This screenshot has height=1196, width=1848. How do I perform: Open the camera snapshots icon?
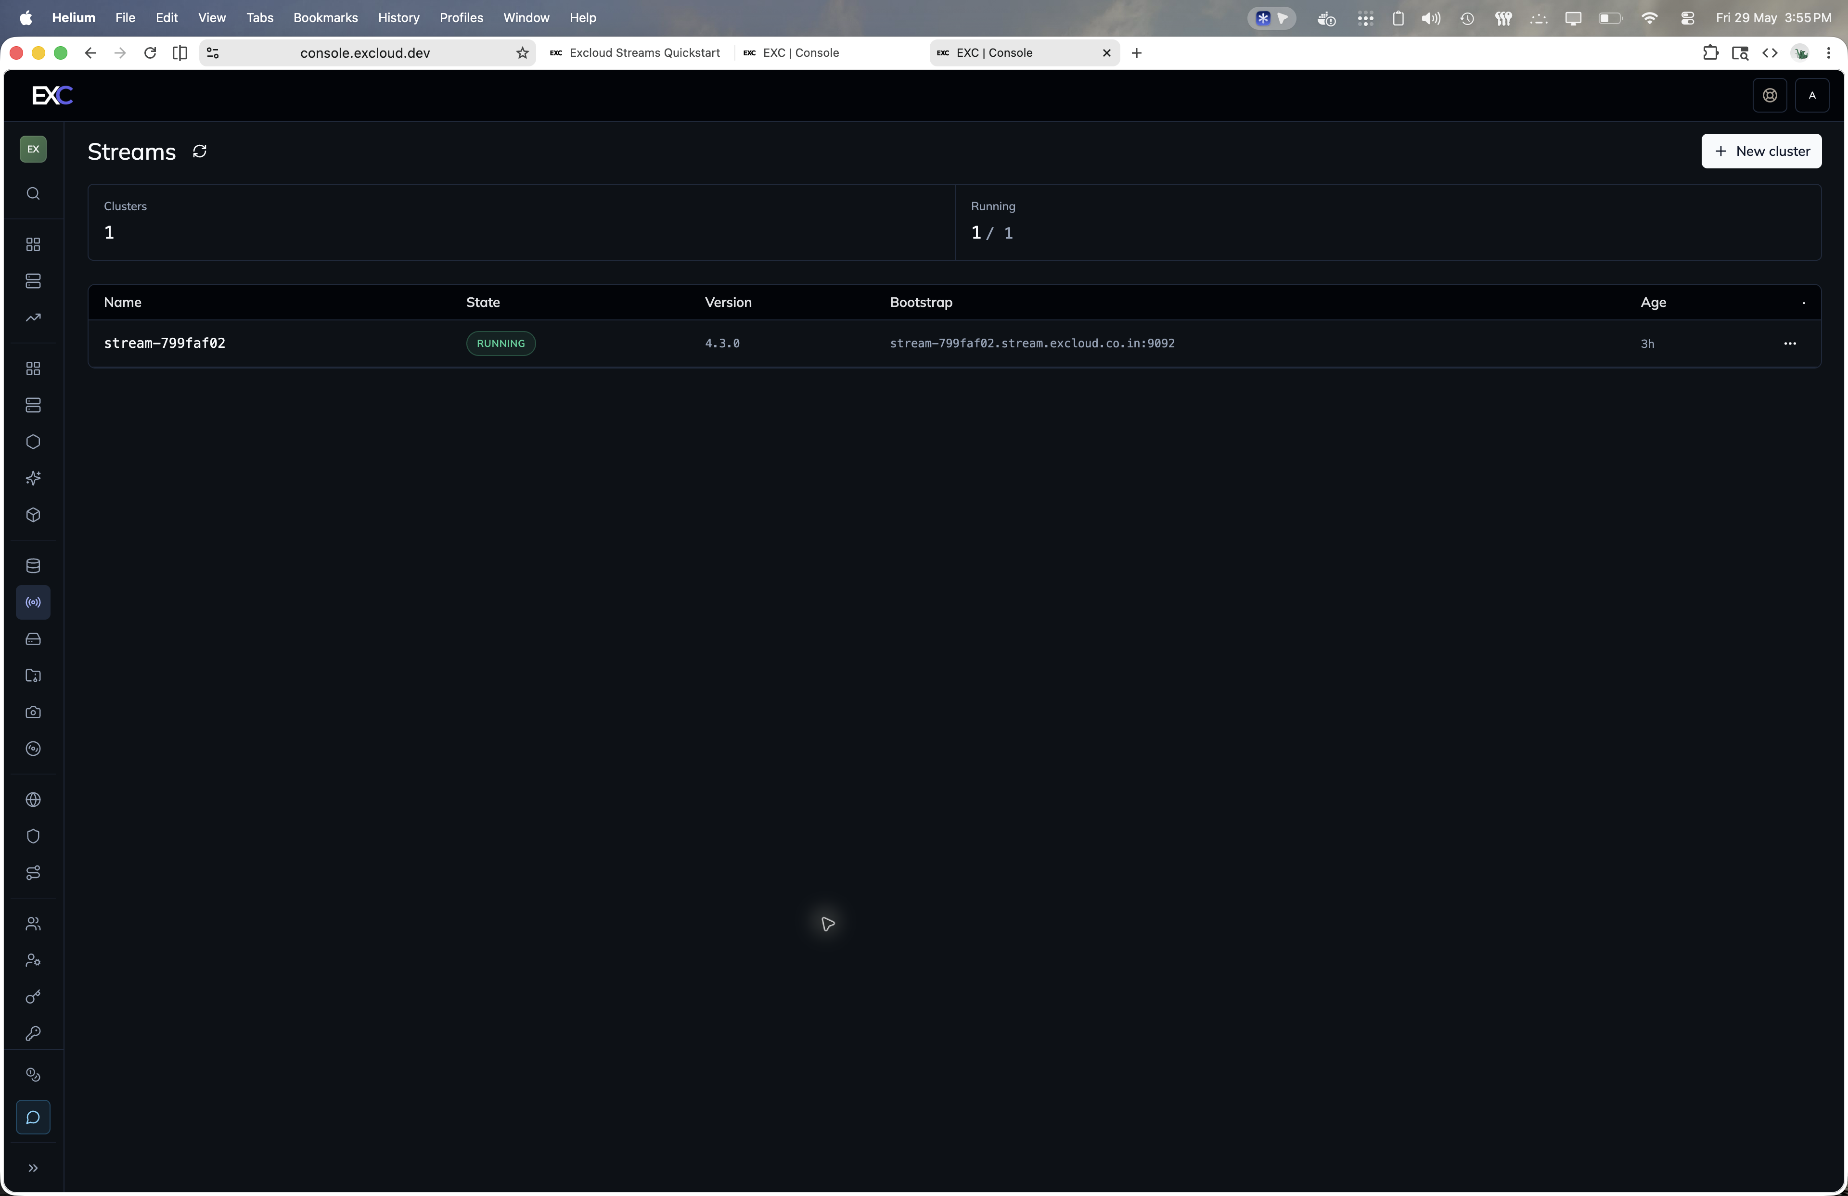33,712
